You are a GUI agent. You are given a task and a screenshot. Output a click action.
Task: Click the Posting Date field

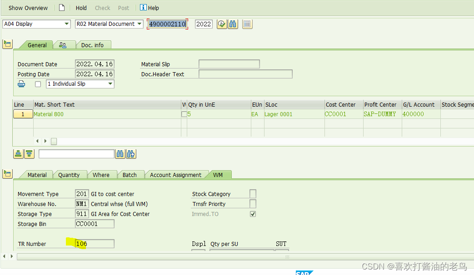click(95, 74)
